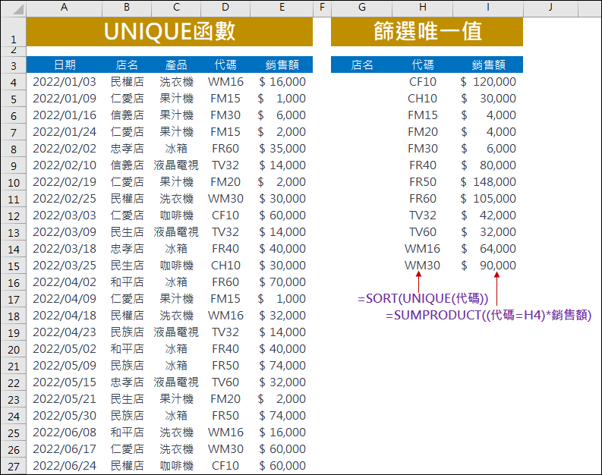Click the 銷售額 header in column I
The image size is (602, 475).
(488, 64)
